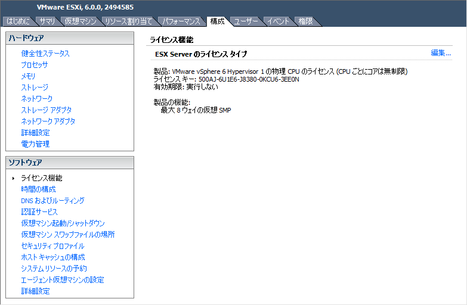Click the arrow beside ライセンス機能
467x305 pixels.
tap(13, 178)
